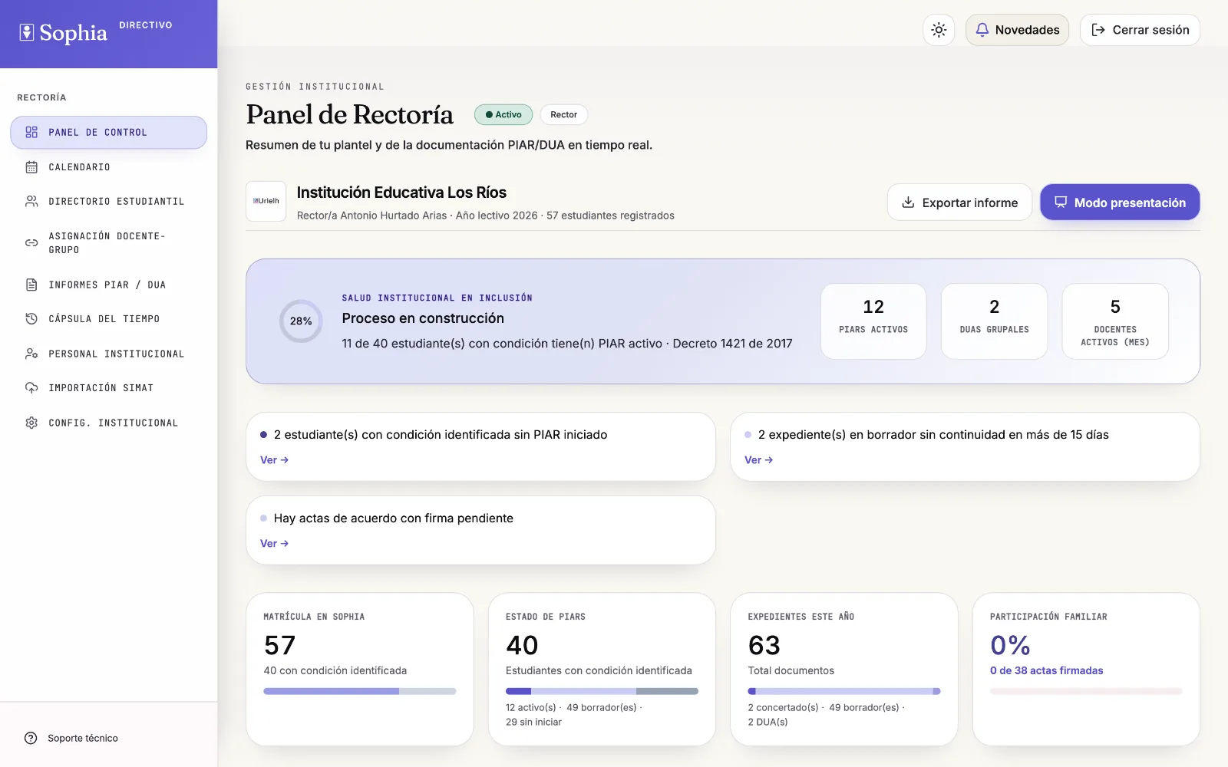Click the Estado de PIARs progress bar

coord(602,691)
